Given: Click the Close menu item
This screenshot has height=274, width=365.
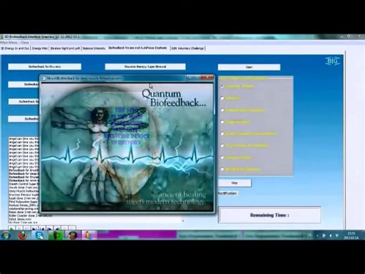Looking at the screenshot, I should [25, 42].
